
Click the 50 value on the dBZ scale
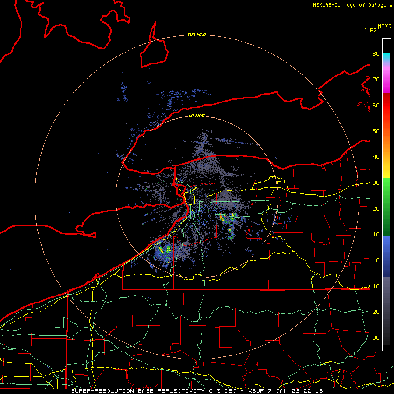(376, 131)
